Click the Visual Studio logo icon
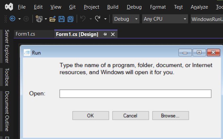The width and height of the screenshot is (223, 139). (9, 7)
